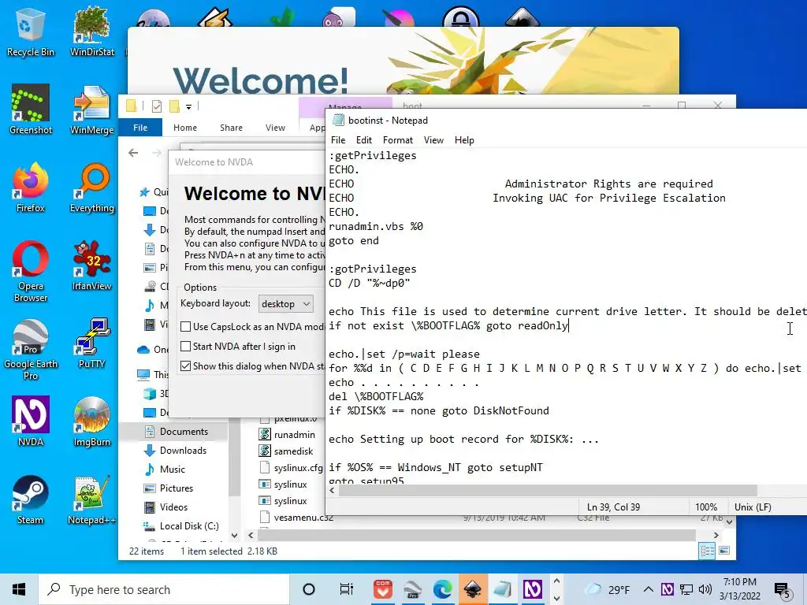Click the NVDA taskbar button
The image size is (807, 605).
533,589
